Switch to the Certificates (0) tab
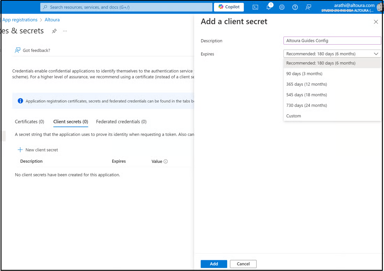The width and height of the screenshot is (384, 271). point(29,122)
